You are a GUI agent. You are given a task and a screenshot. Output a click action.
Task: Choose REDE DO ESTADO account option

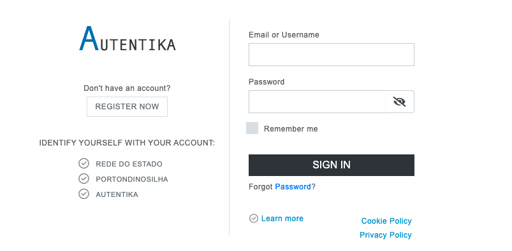(x=129, y=164)
